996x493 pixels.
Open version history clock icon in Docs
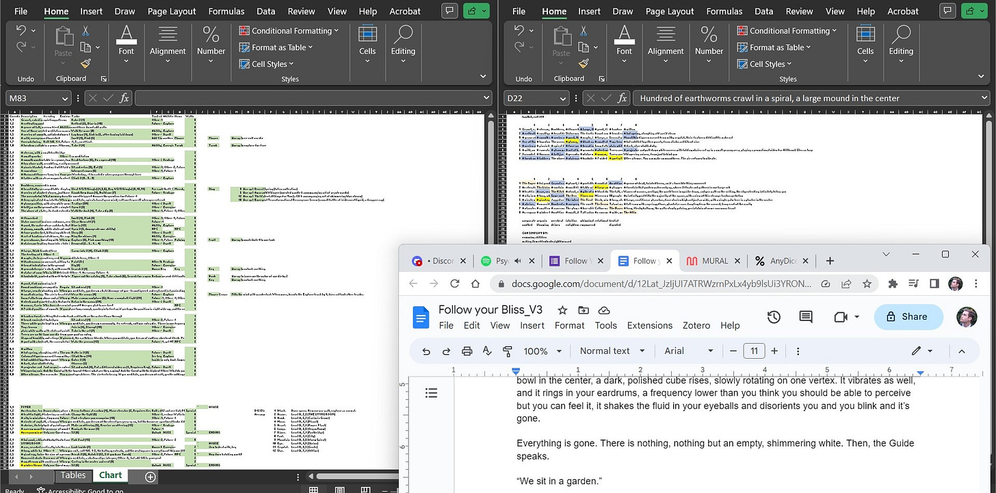click(774, 317)
